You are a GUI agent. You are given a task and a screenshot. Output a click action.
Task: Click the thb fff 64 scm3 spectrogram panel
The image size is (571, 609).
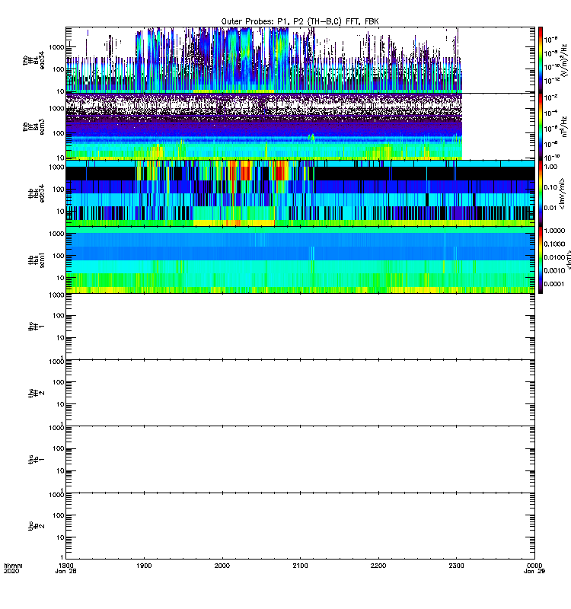pos(300,126)
